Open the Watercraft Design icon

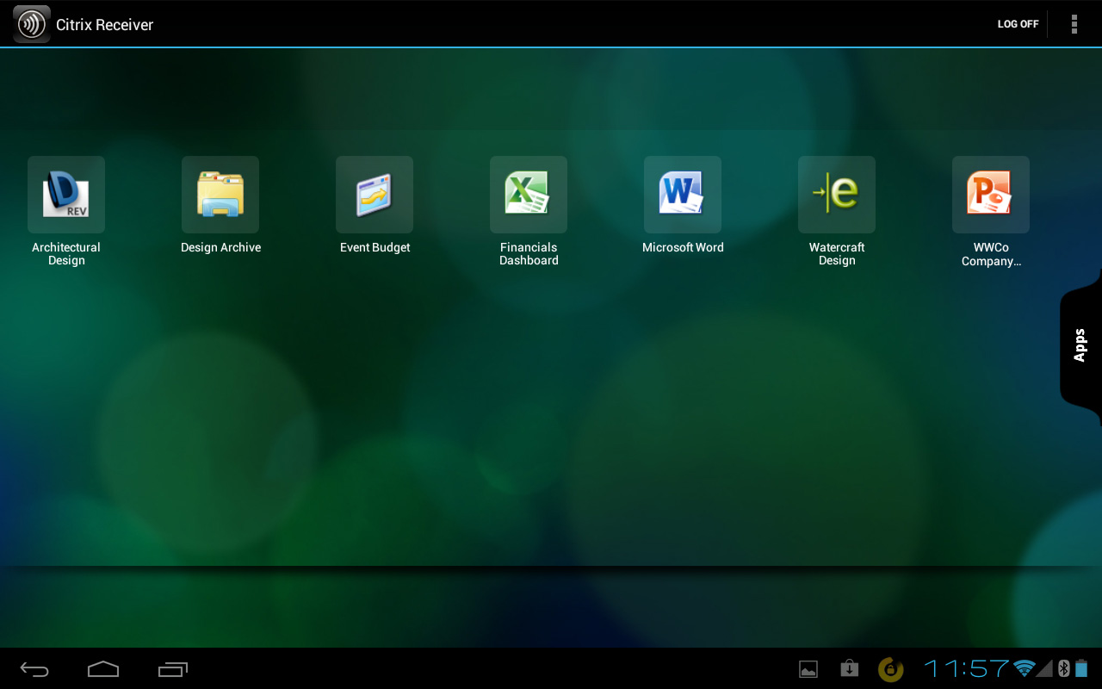837,195
